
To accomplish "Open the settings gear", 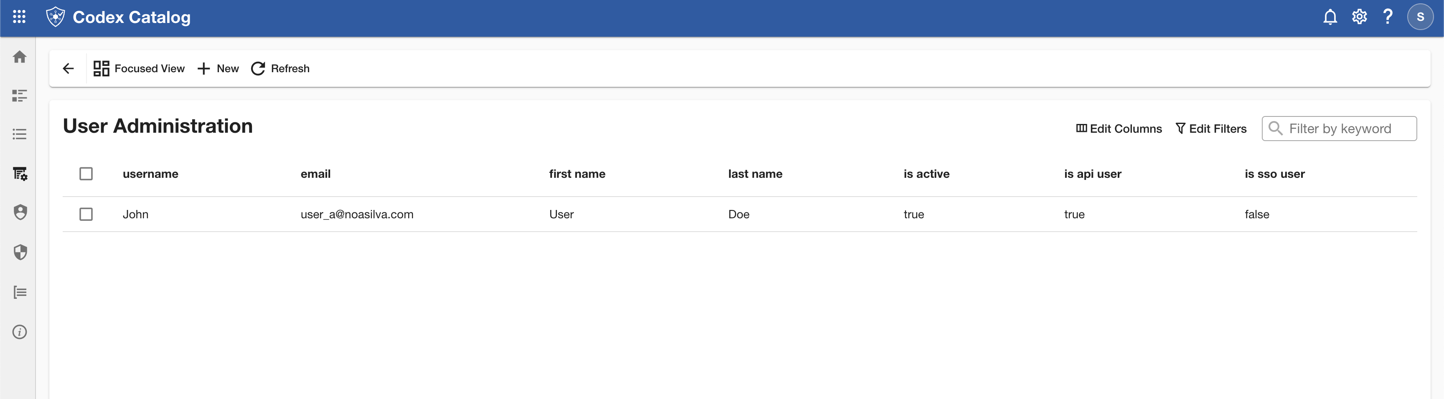I will 1359,17.
